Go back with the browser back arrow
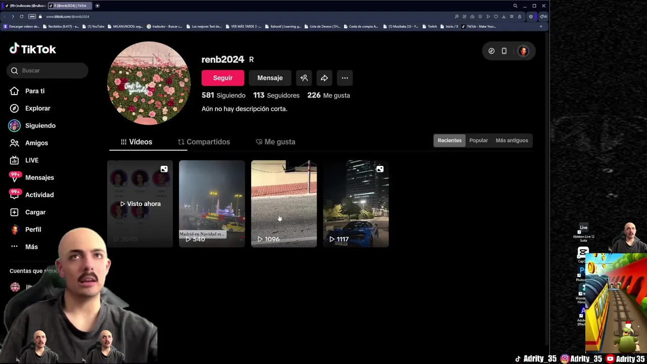Image resolution: width=647 pixels, height=364 pixels. coord(6,17)
